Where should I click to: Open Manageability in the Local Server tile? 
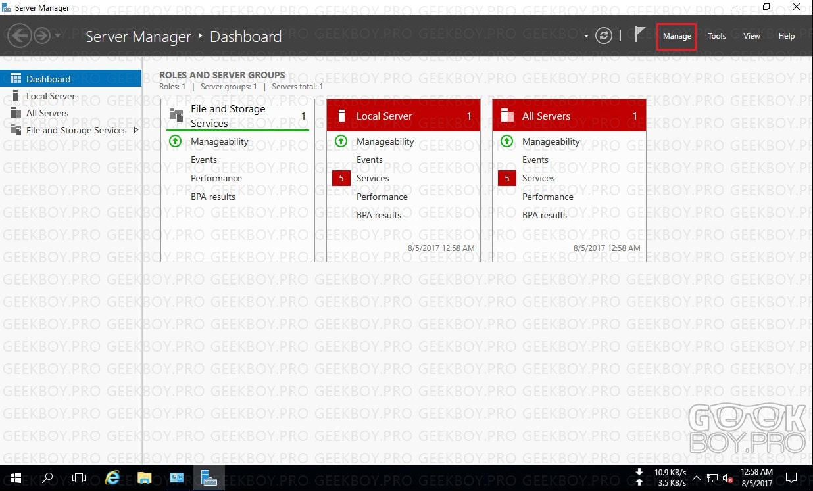[385, 141]
